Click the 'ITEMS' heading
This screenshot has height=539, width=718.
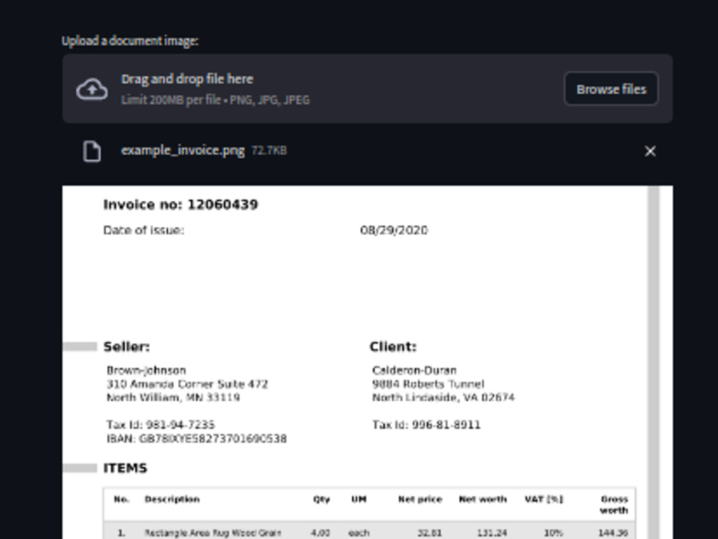point(125,468)
